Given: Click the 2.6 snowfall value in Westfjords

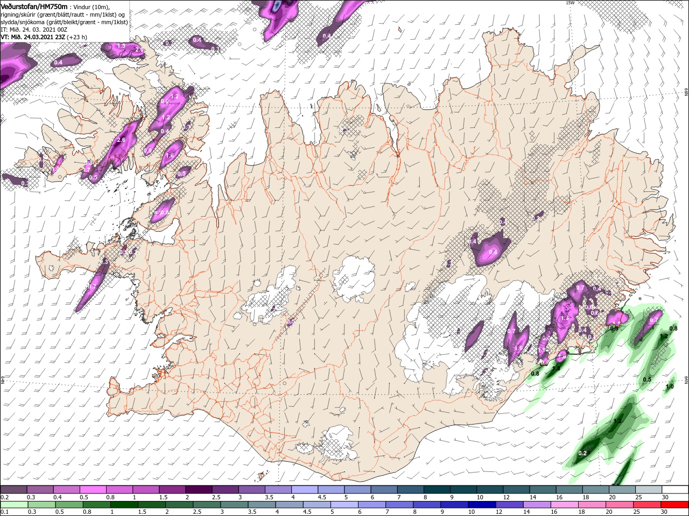Looking at the screenshot, I should coord(121,140).
